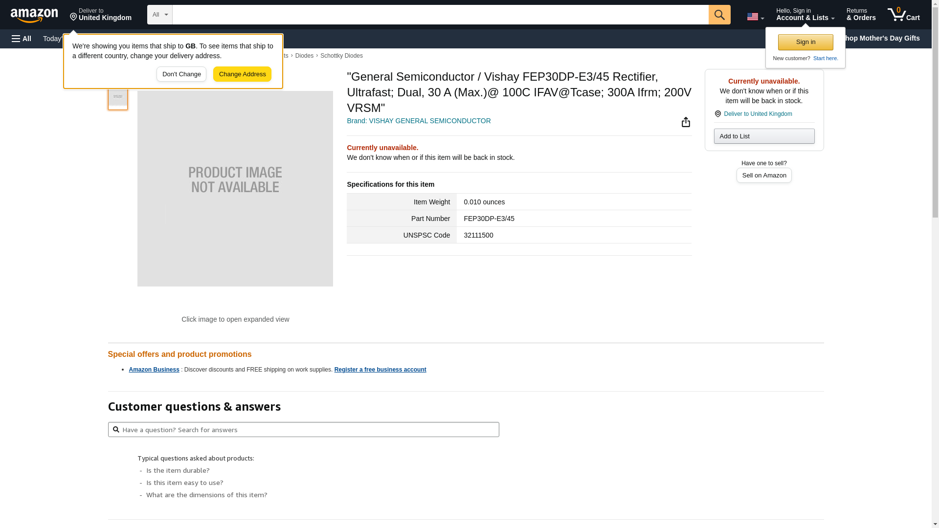Viewport: 939px width, 528px height.
Task: Expand the All search category dropdown
Action: click(x=159, y=15)
